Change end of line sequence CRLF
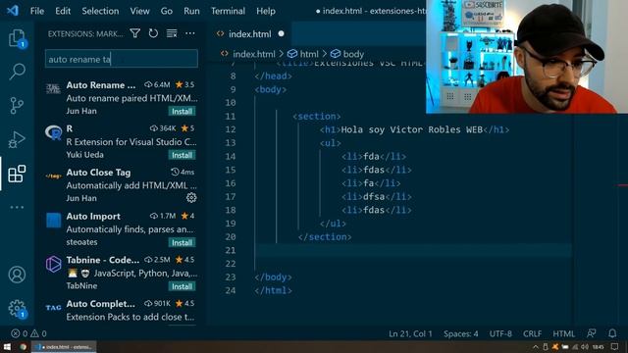 (532, 333)
